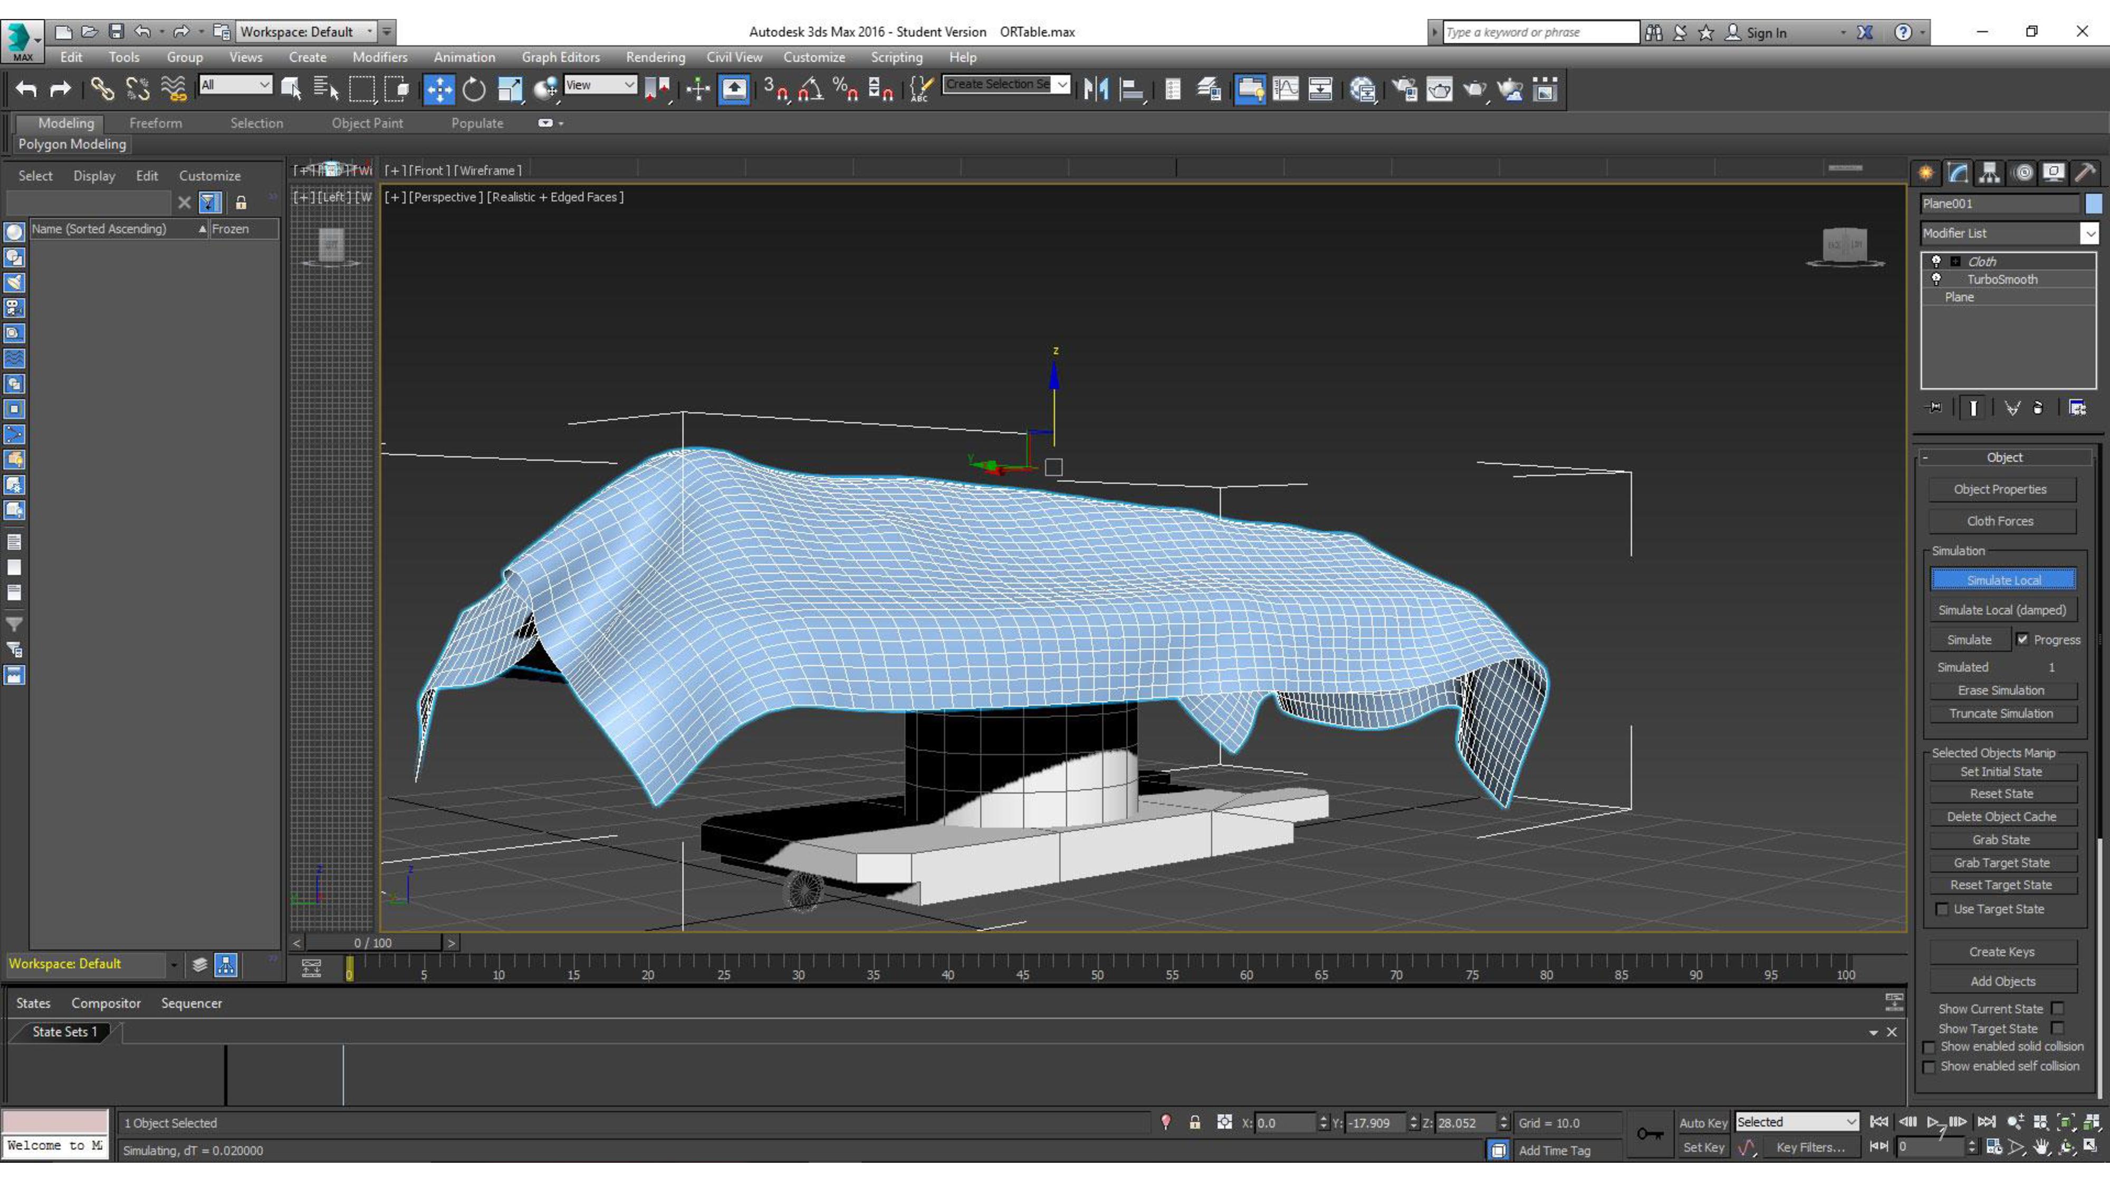Click the keyword search input field
The height and width of the screenshot is (1187, 2110).
(x=1540, y=32)
